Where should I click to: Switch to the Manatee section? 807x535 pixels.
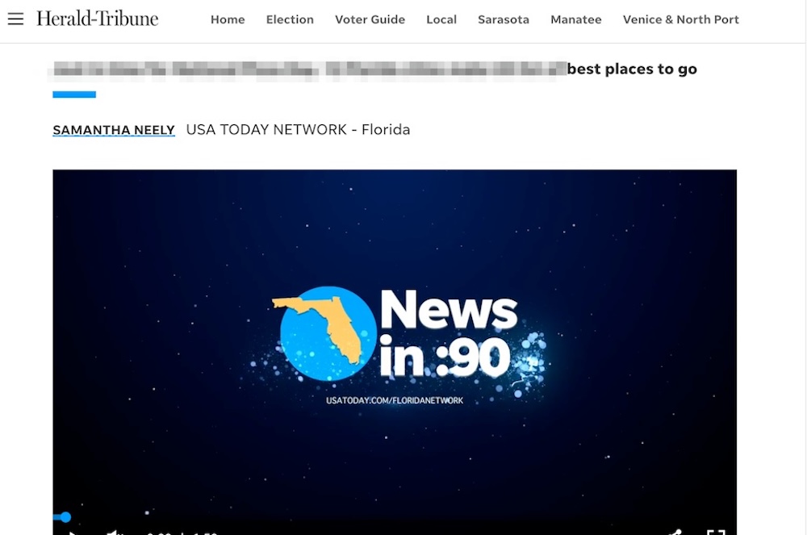pos(576,19)
